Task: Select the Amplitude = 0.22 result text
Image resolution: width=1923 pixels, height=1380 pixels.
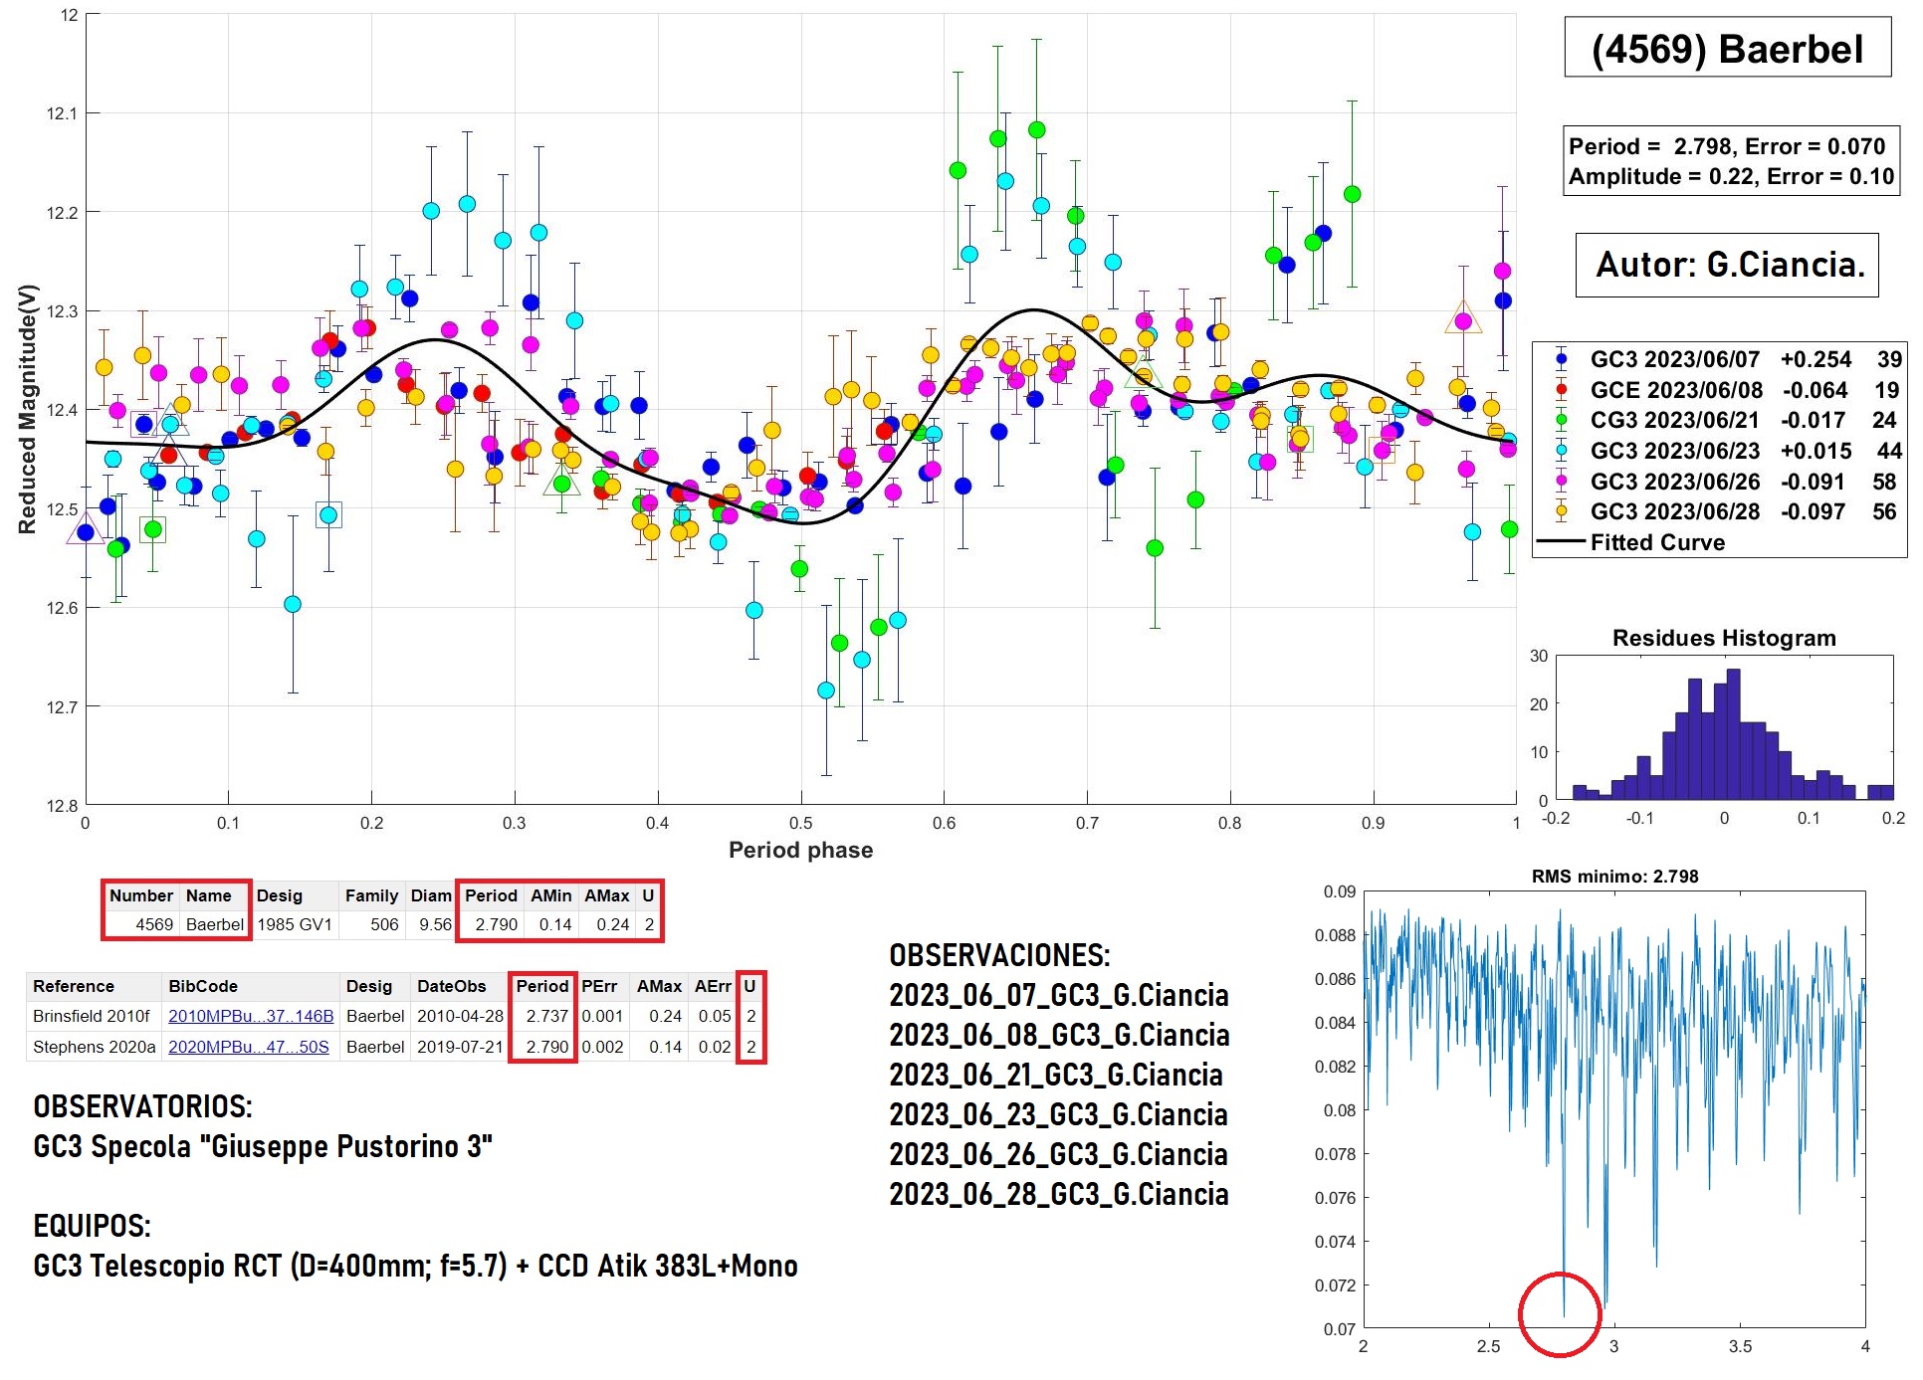Action: click(1731, 176)
